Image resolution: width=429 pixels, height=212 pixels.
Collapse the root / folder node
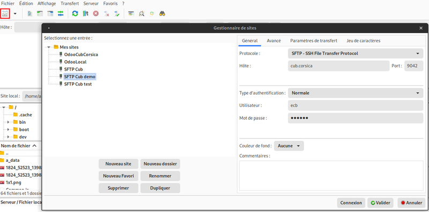(4, 107)
